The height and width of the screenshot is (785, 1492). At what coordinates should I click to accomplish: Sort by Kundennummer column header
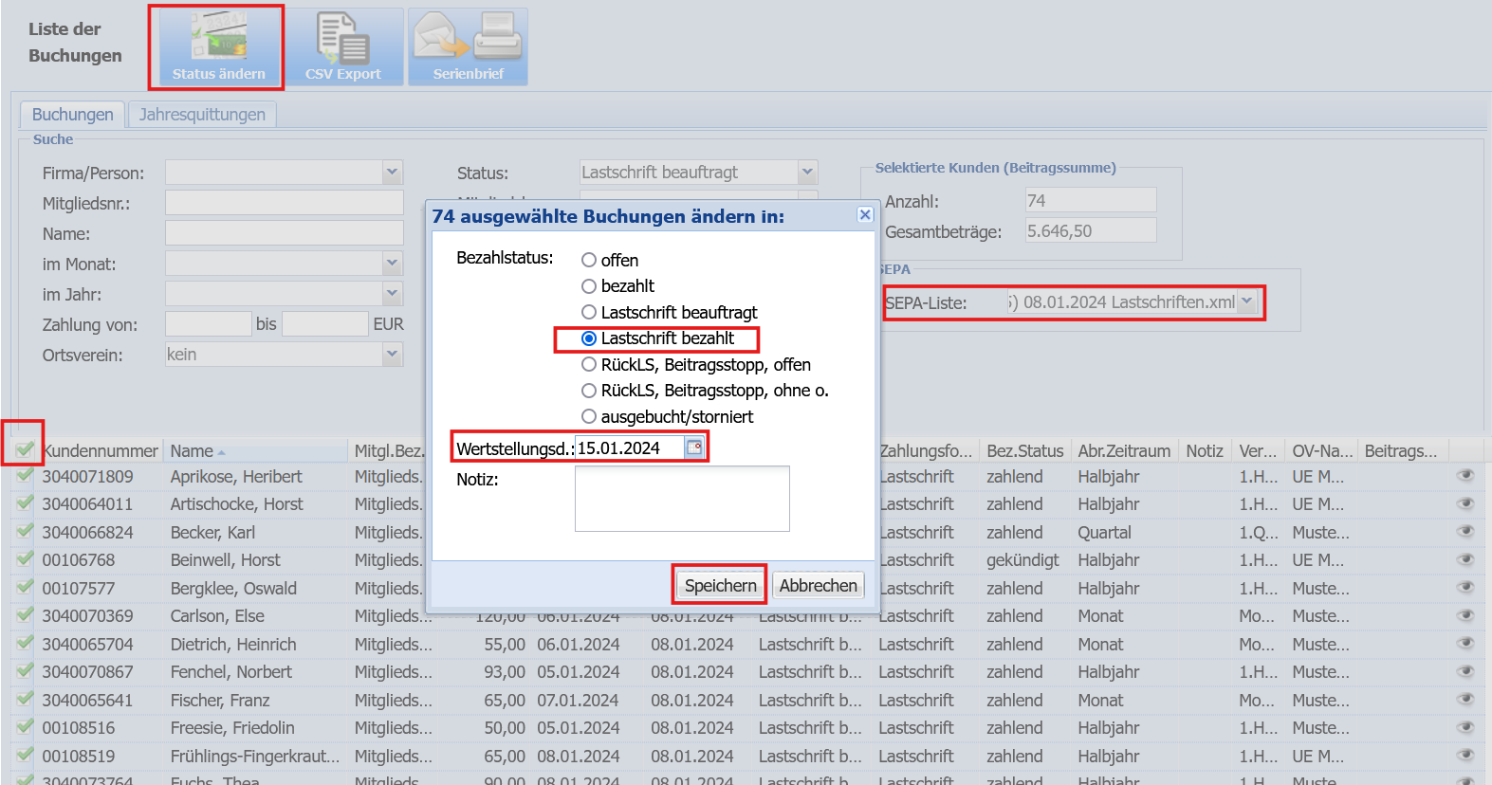[100, 451]
